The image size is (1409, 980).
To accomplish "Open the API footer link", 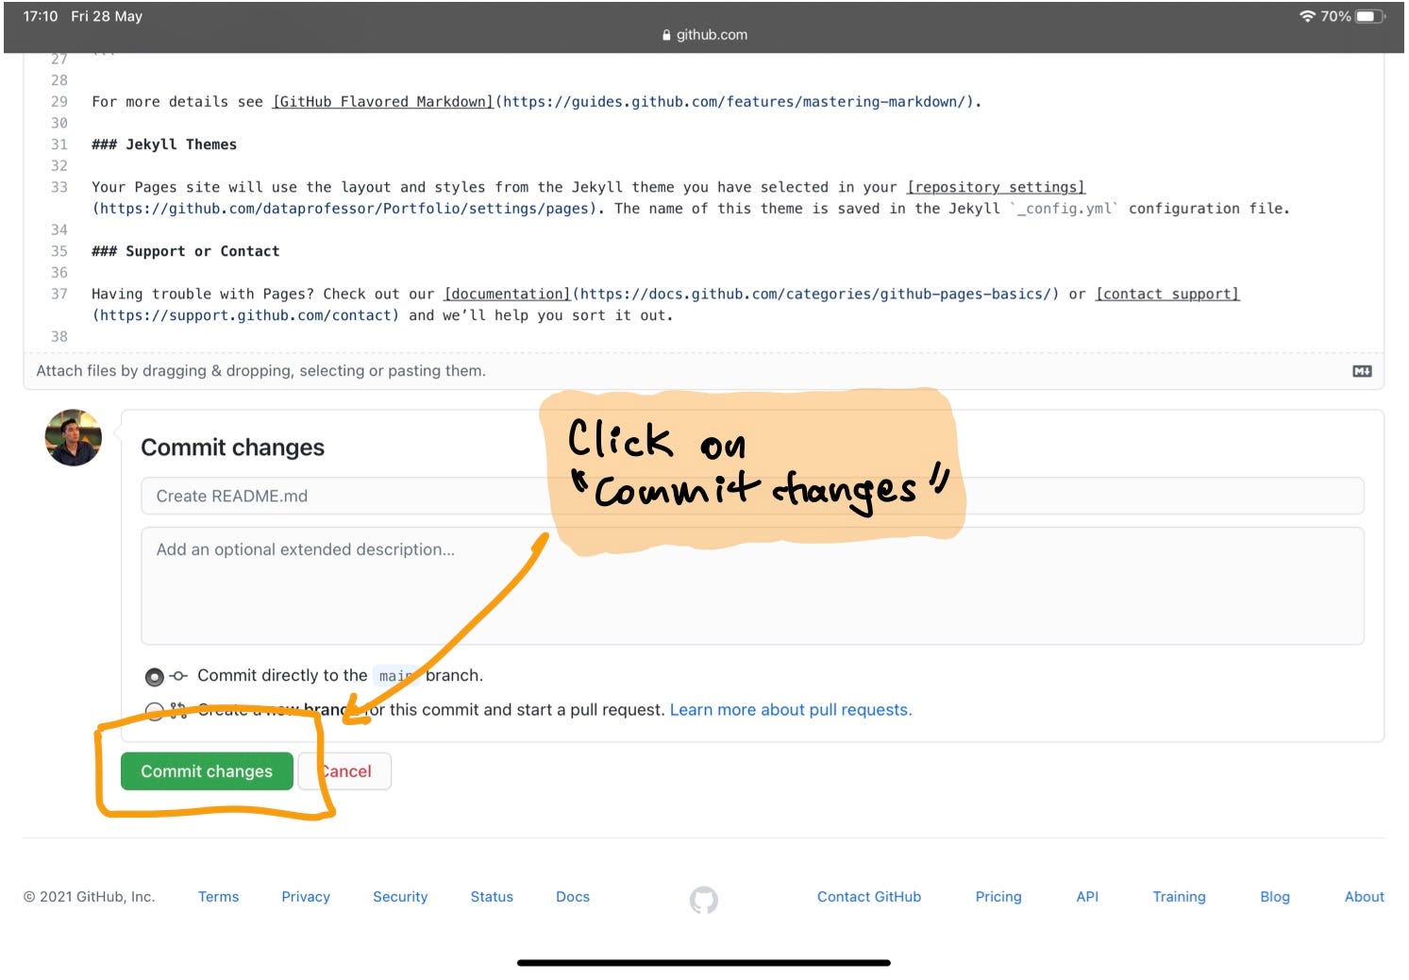I will pyautogui.click(x=1087, y=897).
